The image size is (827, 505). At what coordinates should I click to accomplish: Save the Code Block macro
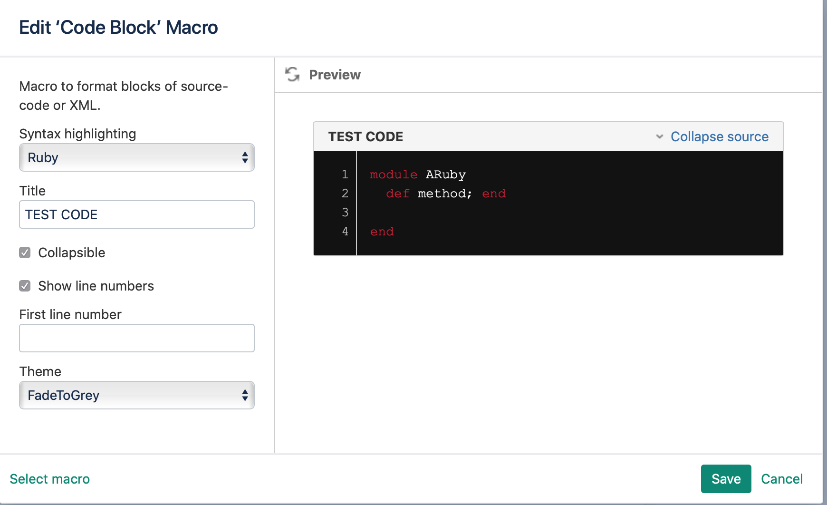[725, 479]
